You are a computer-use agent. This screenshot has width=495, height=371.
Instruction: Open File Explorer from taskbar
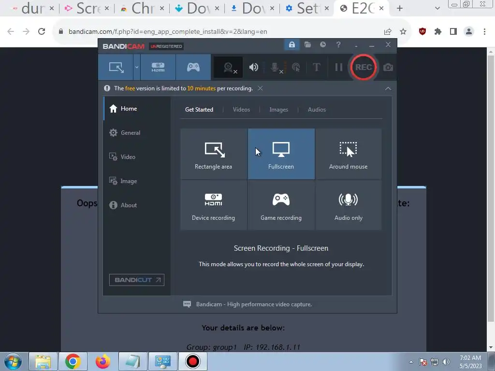click(43, 361)
